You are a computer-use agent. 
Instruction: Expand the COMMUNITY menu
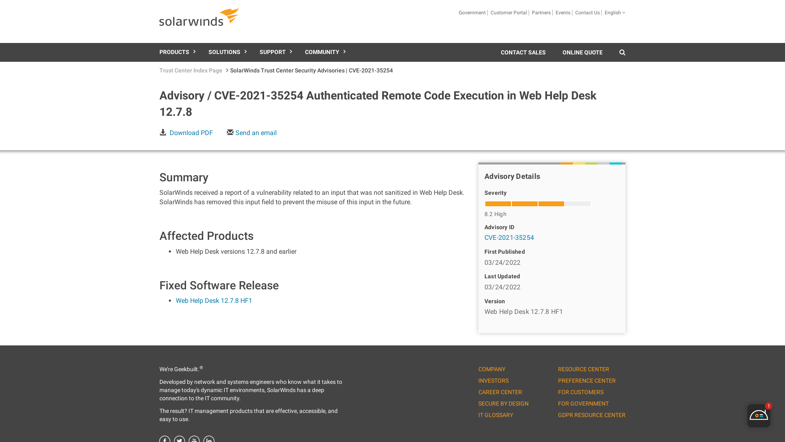point(325,52)
